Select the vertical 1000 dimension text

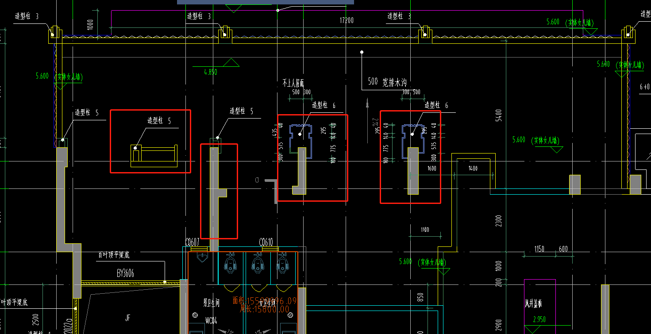click(x=90, y=25)
